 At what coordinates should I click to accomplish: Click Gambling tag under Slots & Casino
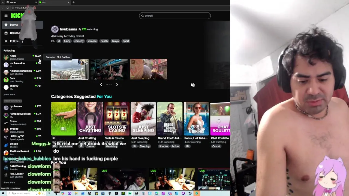(x=112, y=146)
